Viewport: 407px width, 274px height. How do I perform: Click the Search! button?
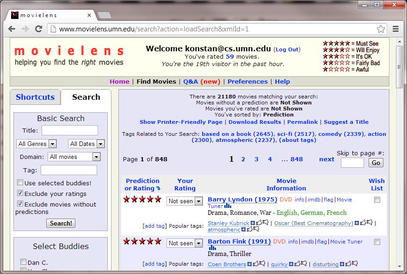61,223
